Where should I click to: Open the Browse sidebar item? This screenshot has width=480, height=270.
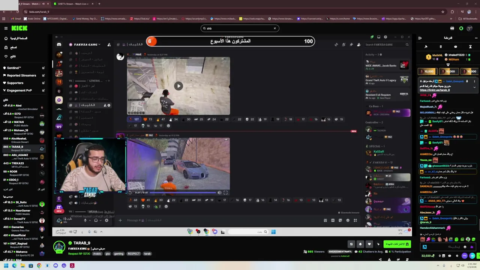(x=11, y=47)
